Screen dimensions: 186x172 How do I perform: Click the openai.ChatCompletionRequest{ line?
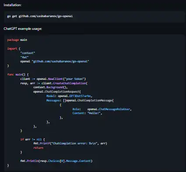pyautogui.click(x=57, y=92)
